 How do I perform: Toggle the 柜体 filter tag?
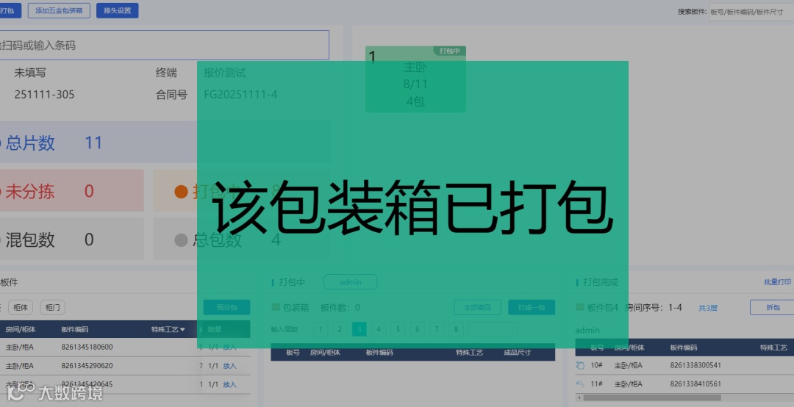pos(21,307)
